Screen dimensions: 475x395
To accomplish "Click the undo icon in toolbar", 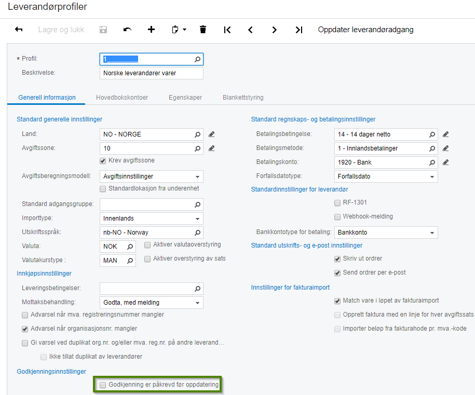I will [x=127, y=30].
